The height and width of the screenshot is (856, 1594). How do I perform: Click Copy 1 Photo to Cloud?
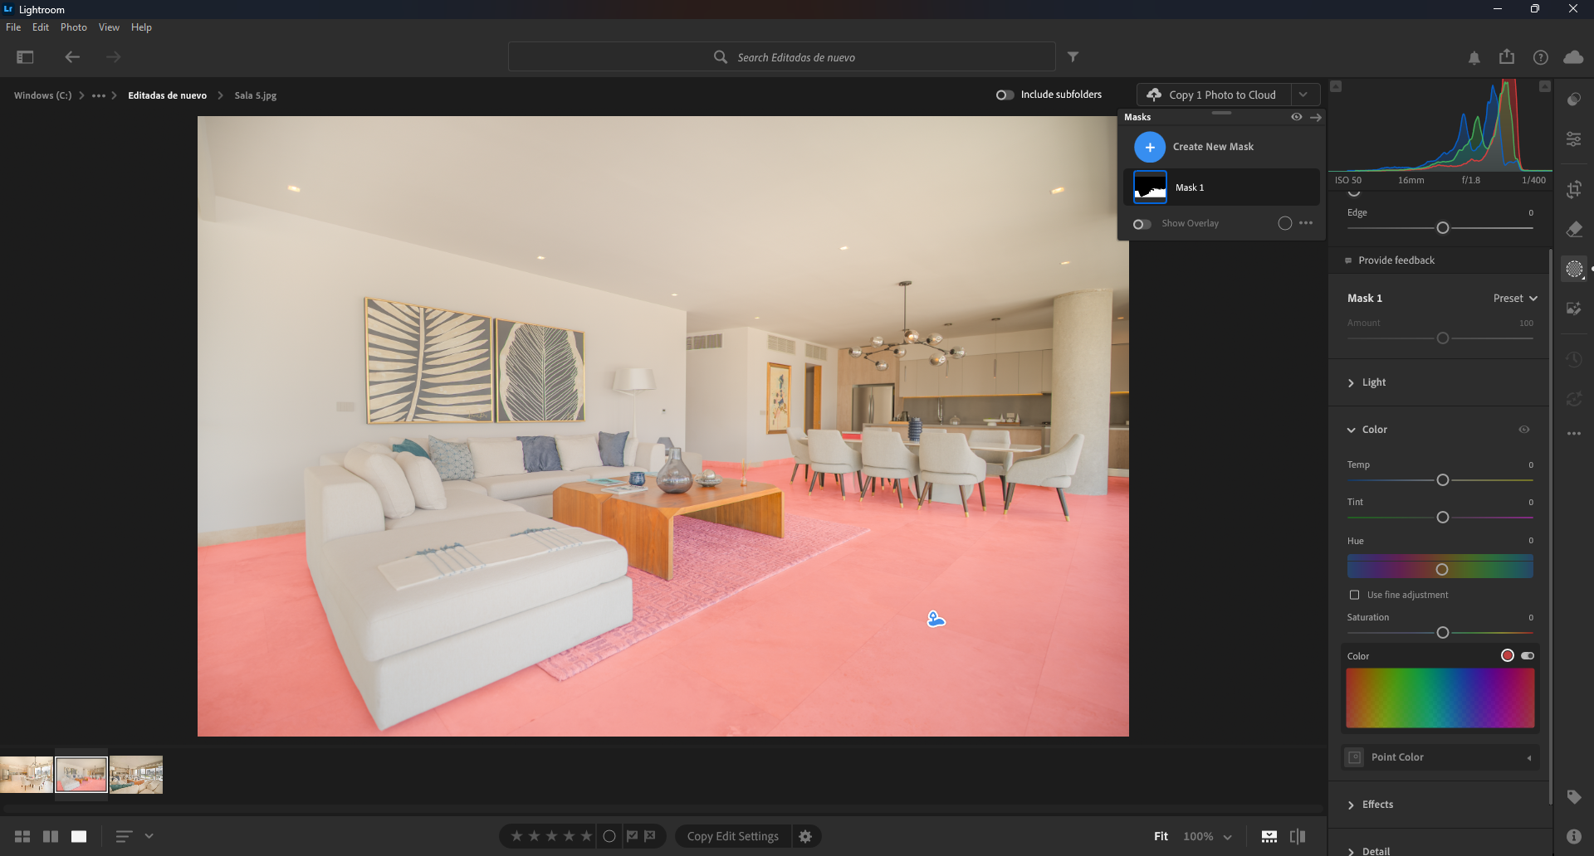[1214, 95]
